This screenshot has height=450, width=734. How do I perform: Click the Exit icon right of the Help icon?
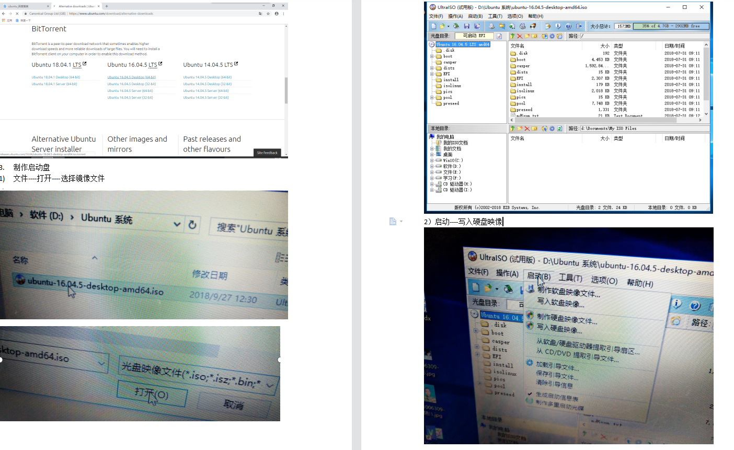[579, 26]
